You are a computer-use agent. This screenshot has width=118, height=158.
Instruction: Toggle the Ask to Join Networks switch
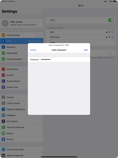click(111, 53)
